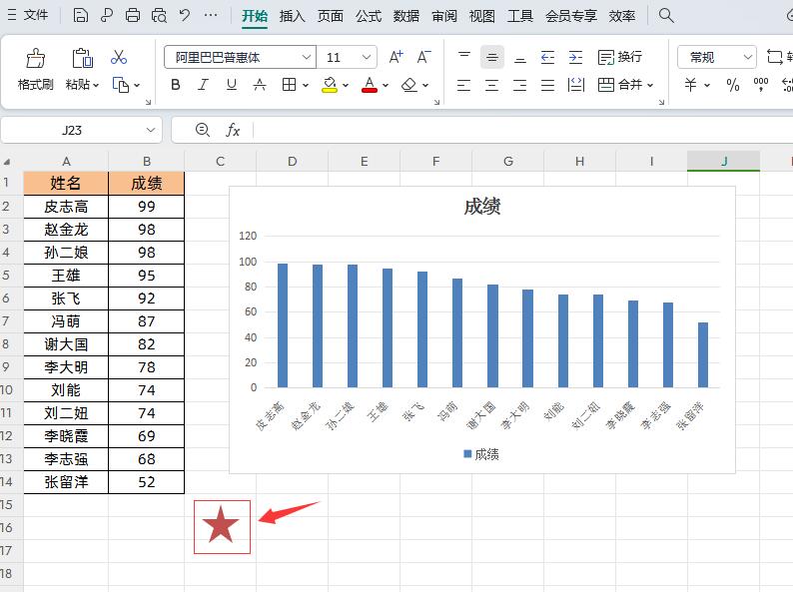Viewport: 793px width, 592px height.
Task: Click the Copy icon
Action: pos(121,85)
